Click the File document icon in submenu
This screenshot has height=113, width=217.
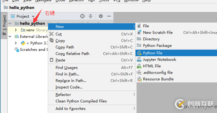point(139,26)
